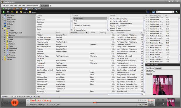Click the new tab button beside Music/Album
181x108 pixels.
tap(51, 6)
